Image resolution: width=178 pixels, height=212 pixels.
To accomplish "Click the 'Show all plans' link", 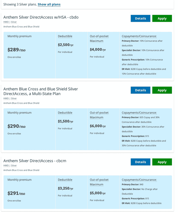I will (49, 5).
